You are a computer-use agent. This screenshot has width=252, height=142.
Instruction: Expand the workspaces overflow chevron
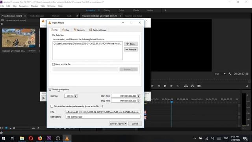click(165, 10)
